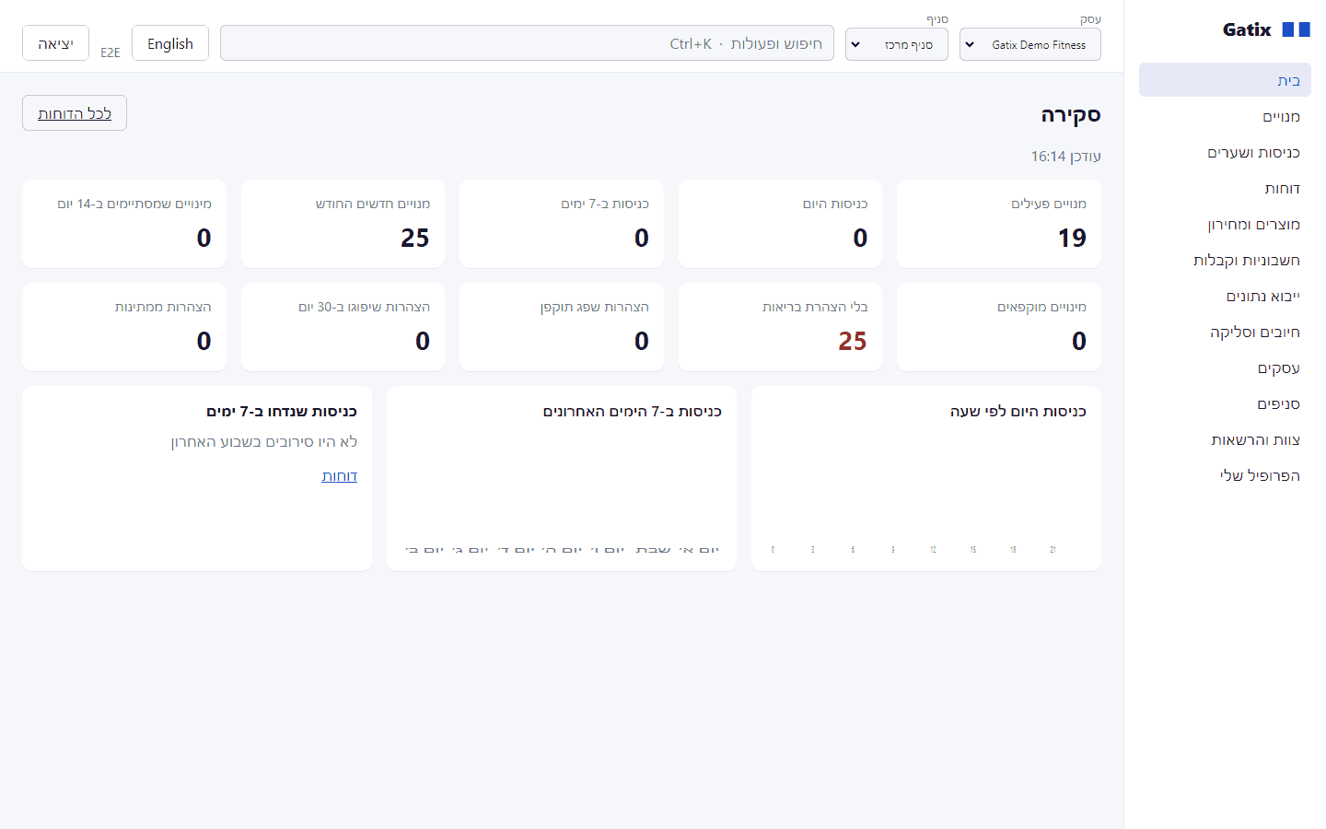Open חשבוניות וקבלות in the sidebar
Viewport: 1326px width, 829px height.
click(x=1225, y=260)
